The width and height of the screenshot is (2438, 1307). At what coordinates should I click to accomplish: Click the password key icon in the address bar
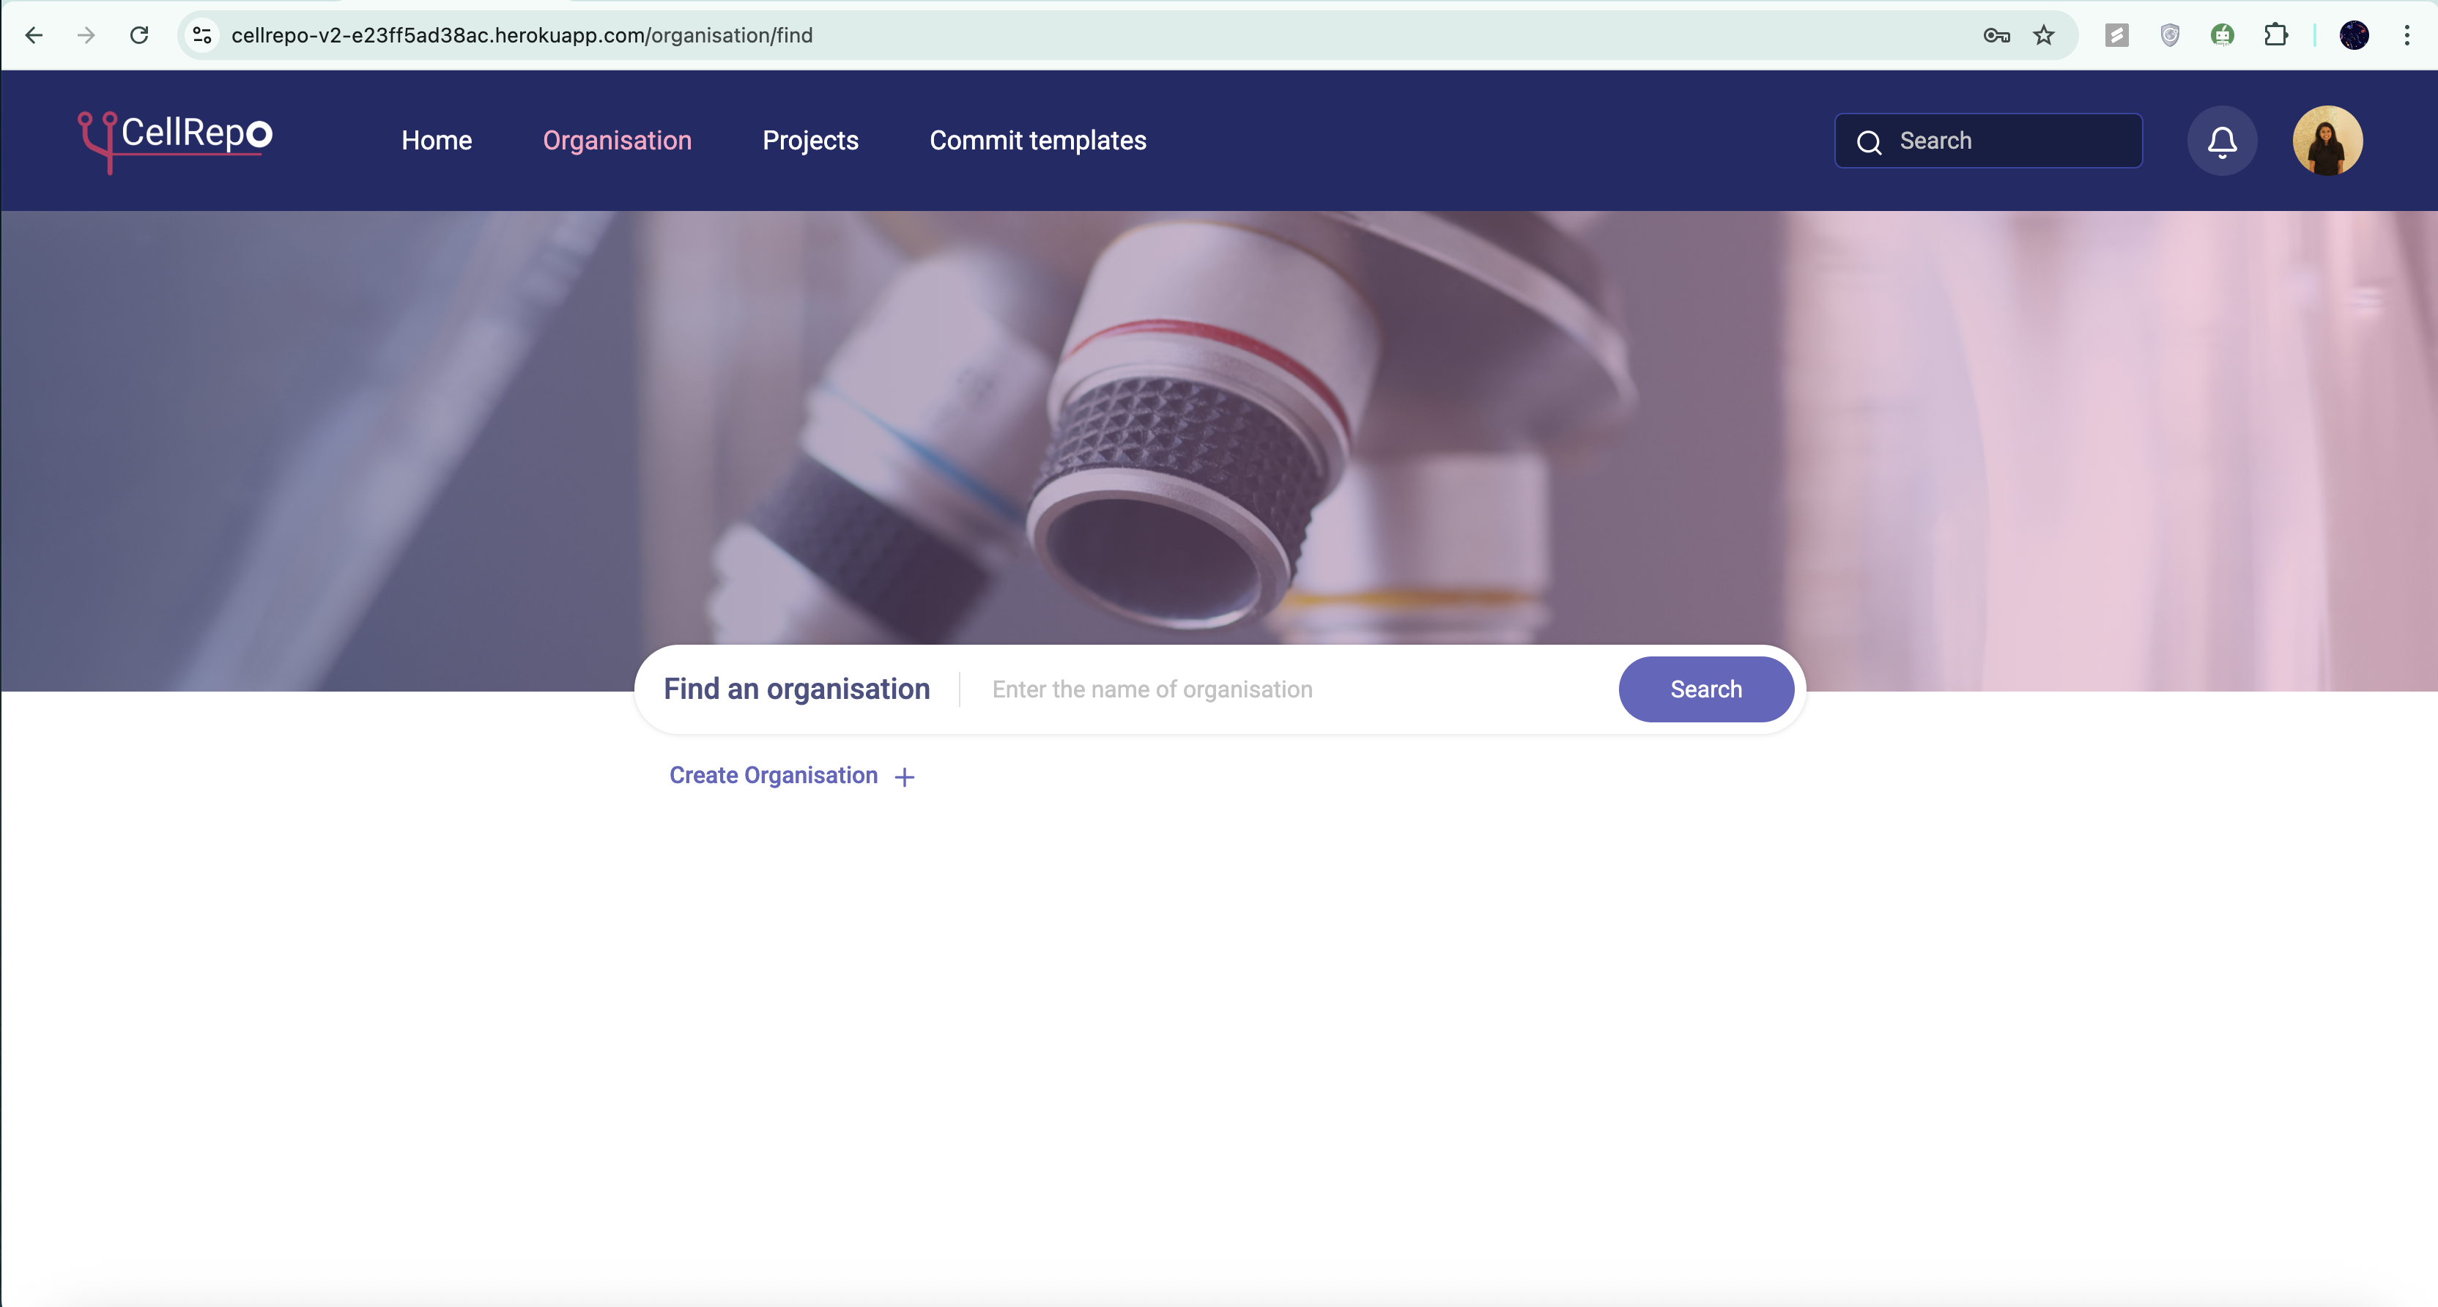pos(1996,35)
